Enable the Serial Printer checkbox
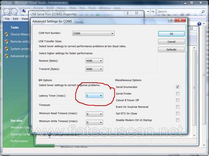This screenshot has height=156, width=209. tap(178, 93)
